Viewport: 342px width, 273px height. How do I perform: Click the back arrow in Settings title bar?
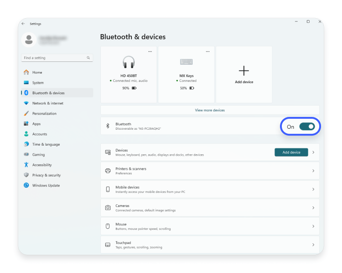23,24
